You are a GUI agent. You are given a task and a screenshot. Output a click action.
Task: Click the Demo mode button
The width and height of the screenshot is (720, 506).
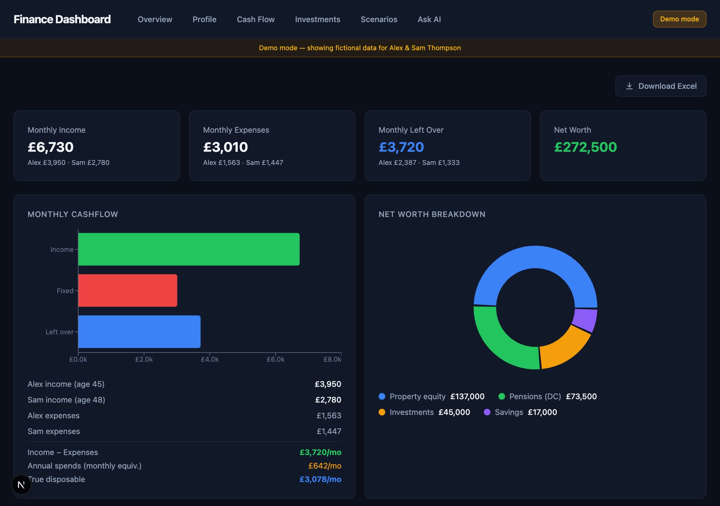(x=679, y=19)
